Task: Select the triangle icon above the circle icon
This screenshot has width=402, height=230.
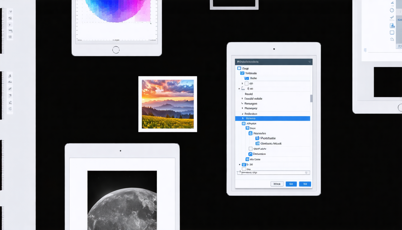Action: click(392, 3)
